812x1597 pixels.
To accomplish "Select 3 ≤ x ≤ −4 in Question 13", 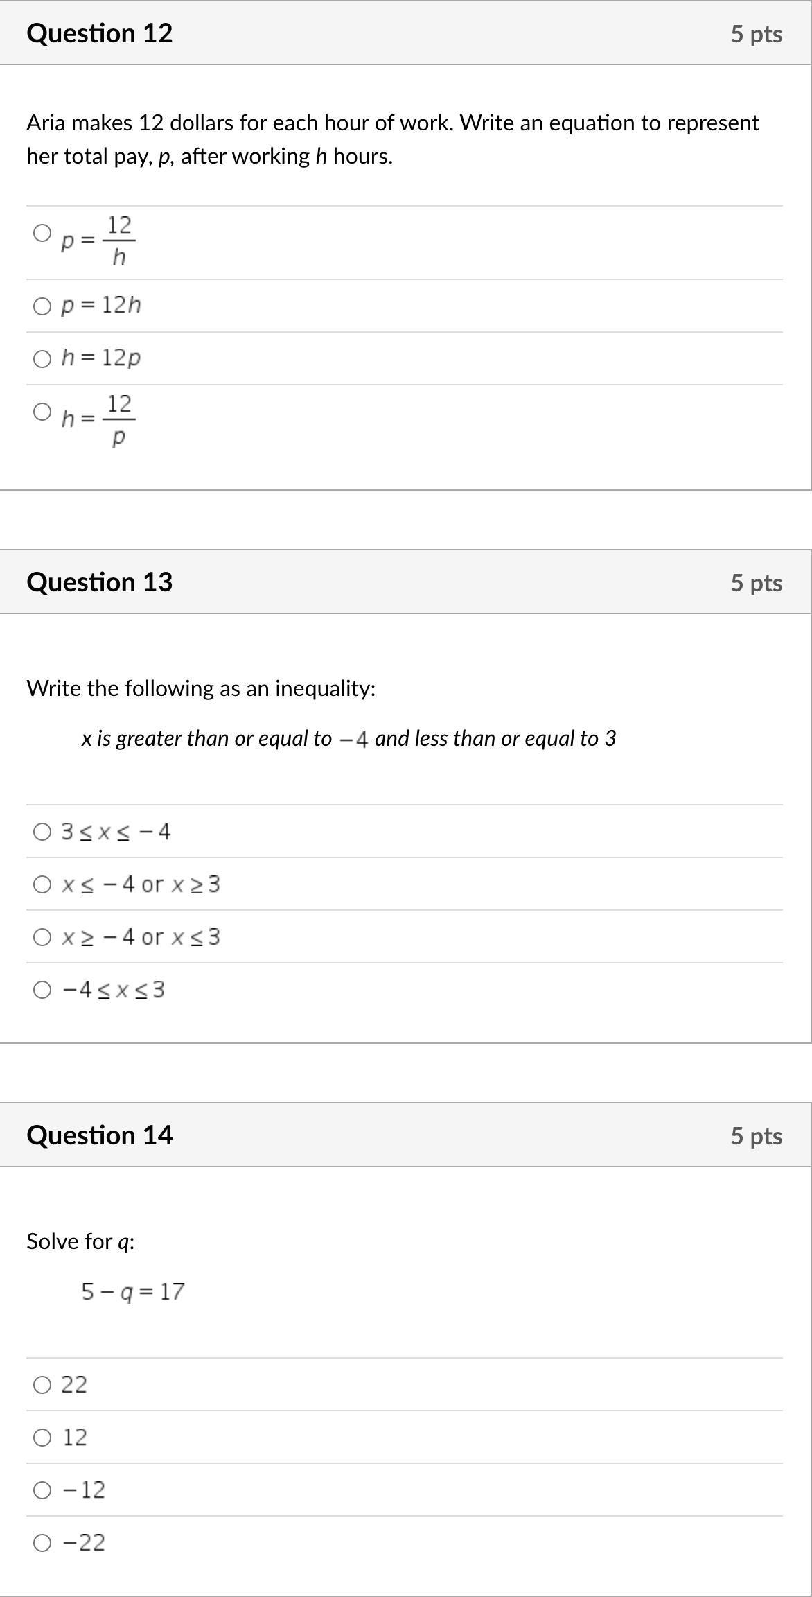I will coord(42,831).
